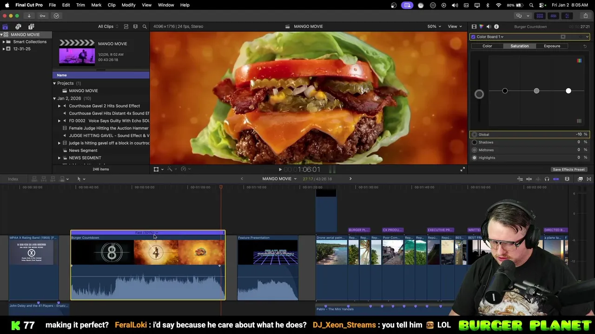Open the All Clips filter dropdown

(108, 26)
